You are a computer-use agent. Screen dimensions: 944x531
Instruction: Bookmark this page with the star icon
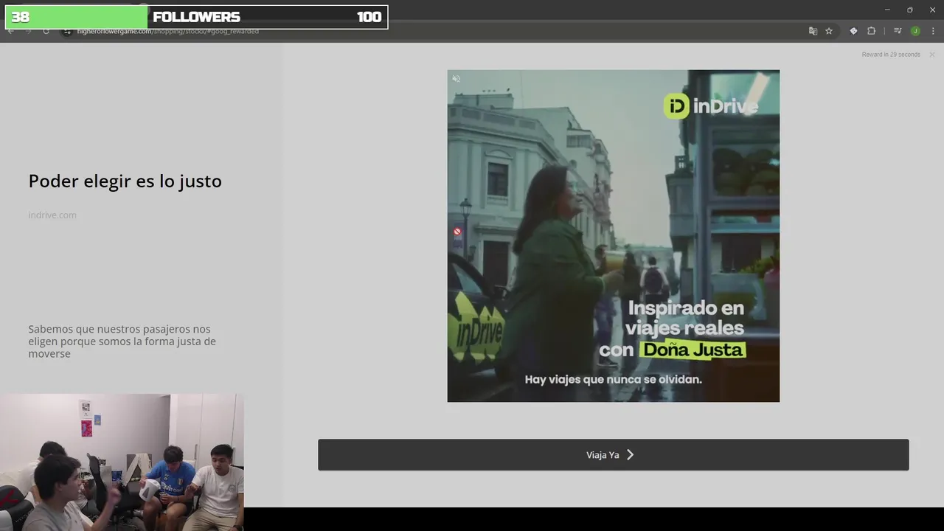click(829, 31)
